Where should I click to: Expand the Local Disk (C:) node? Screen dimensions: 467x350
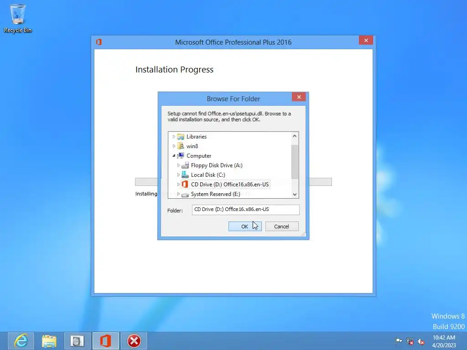tap(178, 175)
